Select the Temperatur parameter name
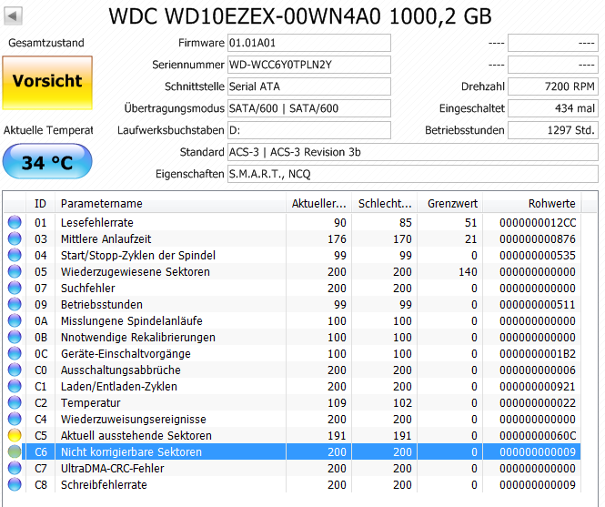The height and width of the screenshot is (507, 605). 90,403
